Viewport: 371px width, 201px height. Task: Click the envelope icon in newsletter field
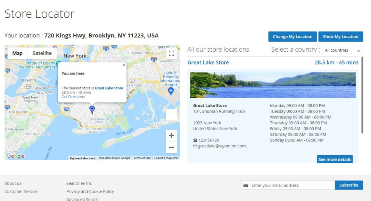(x=246, y=185)
